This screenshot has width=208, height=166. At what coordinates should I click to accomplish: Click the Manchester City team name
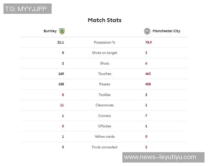click(166, 31)
